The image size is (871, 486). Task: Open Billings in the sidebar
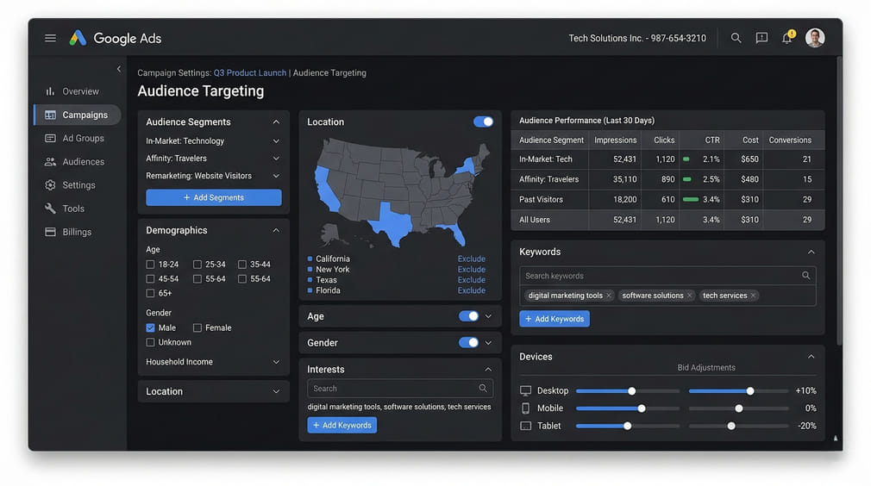(77, 232)
